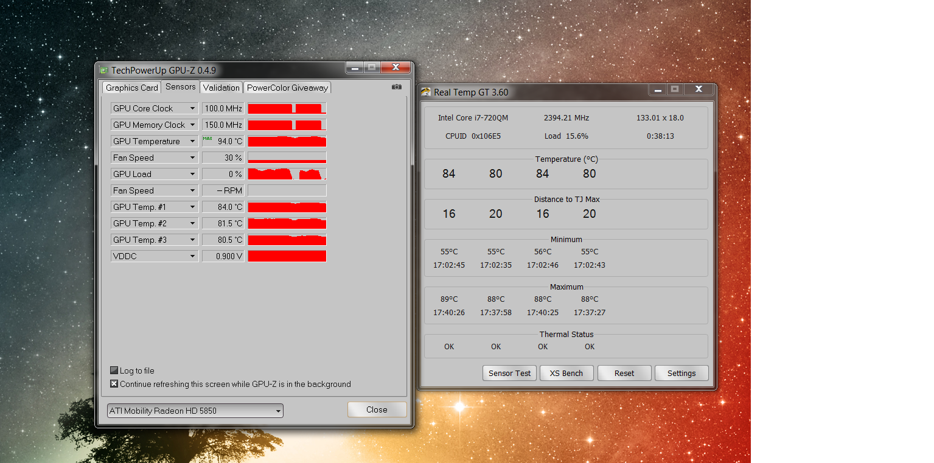Click the 17:40:26 maximum timestamp
Screen dimensions: 934x463
pos(449,312)
